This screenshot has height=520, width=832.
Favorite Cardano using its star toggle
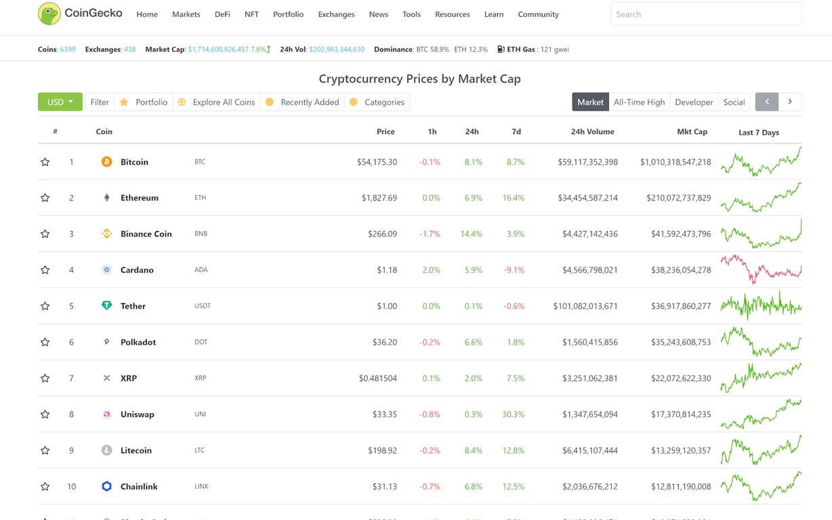[45, 269]
